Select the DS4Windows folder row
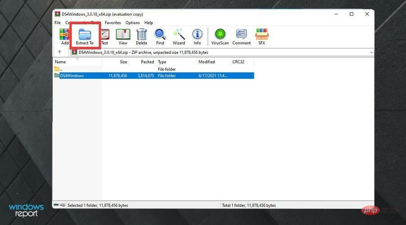 click(72, 76)
